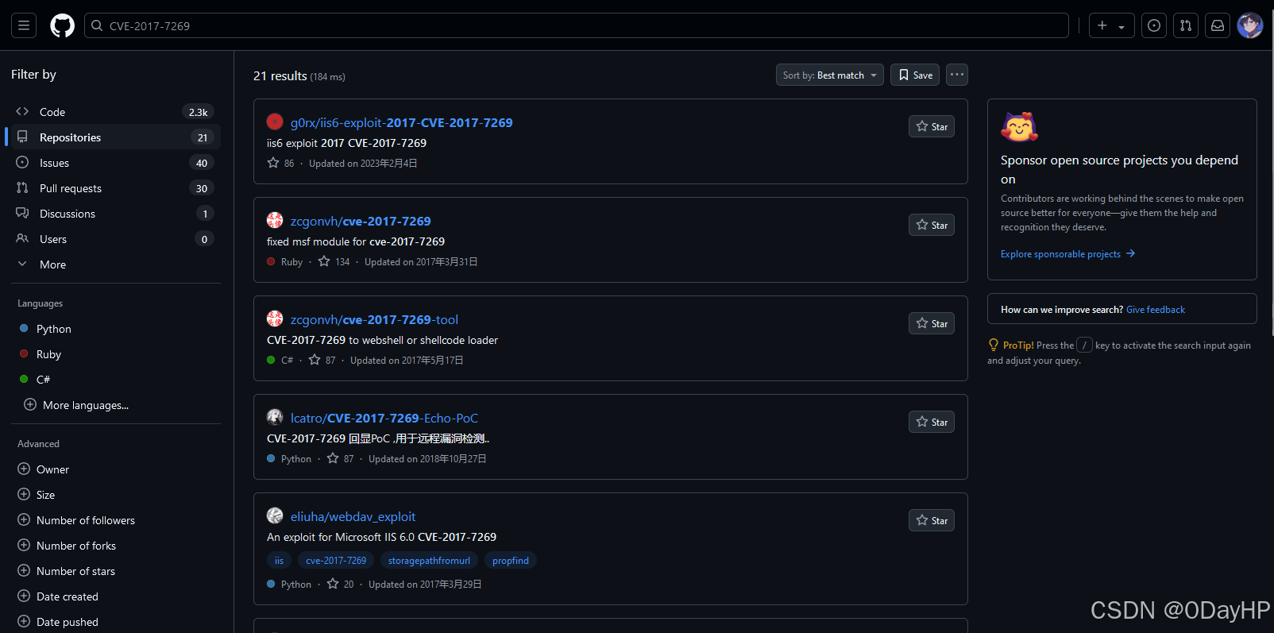
Task: Star the cve-2017-7269-tool repository
Action: [932, 323]
